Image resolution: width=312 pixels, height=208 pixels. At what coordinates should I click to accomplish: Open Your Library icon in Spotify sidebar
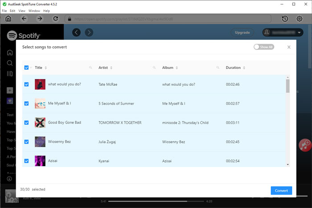click(10, 74)
